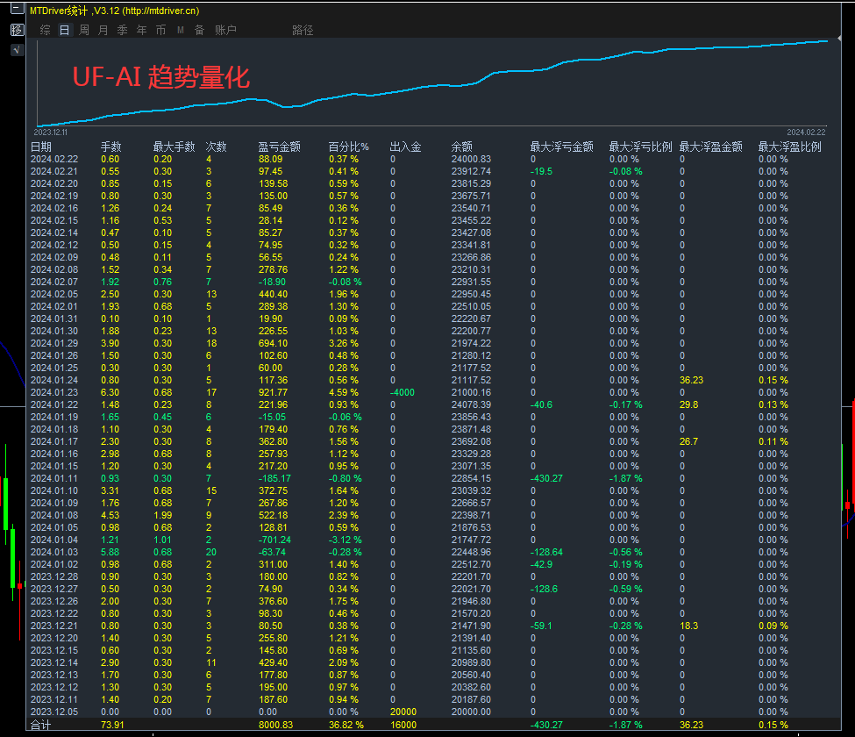Click the 日期 column header
The image size is (855, 737).
click(41, 147)
